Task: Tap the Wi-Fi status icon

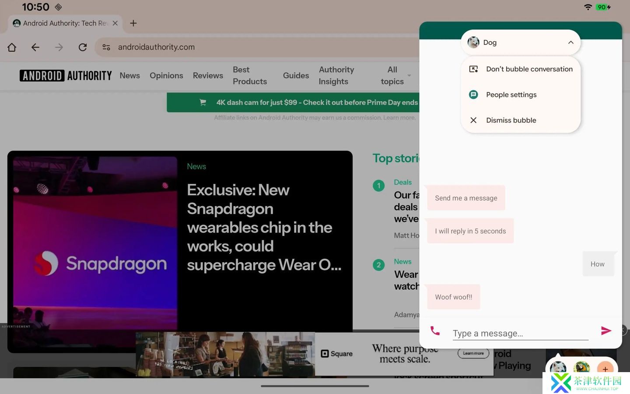Action: coord(588,7)
